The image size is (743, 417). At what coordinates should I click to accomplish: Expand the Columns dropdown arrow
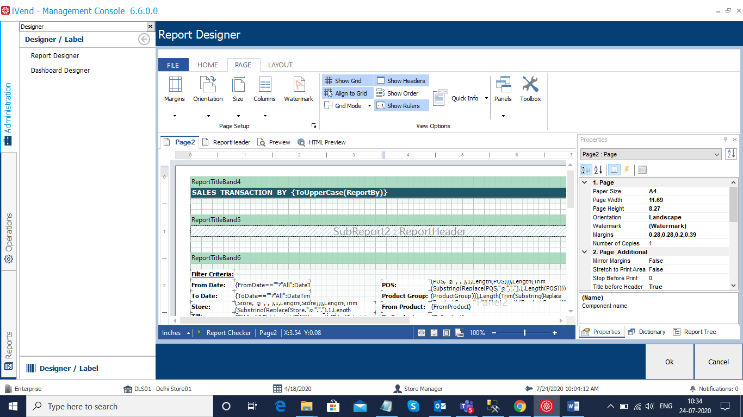[265, 116]
